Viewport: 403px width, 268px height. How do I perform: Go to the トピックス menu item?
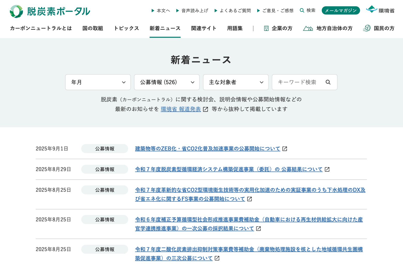point(126,28)
